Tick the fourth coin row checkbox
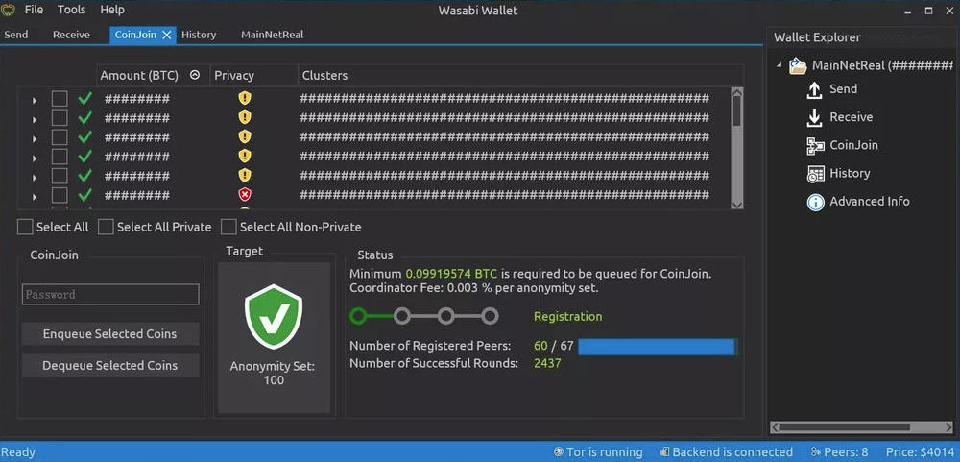 tap(60, 157)
